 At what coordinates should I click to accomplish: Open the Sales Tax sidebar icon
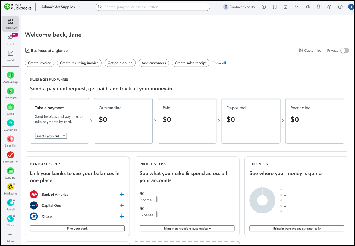(x=10, y=141)
